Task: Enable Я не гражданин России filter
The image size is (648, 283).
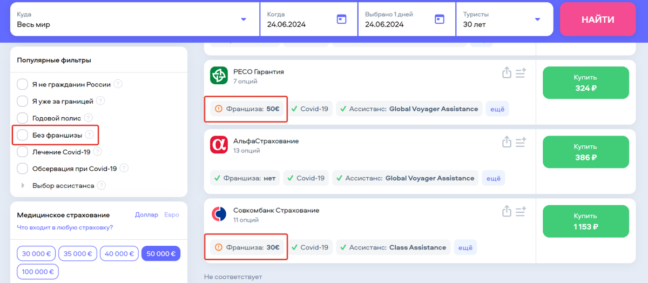Action: click(x=22, y=84)
